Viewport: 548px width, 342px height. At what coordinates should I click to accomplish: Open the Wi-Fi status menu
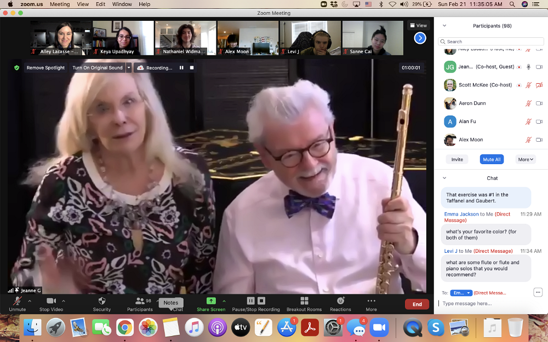click(x=392, y=4)
